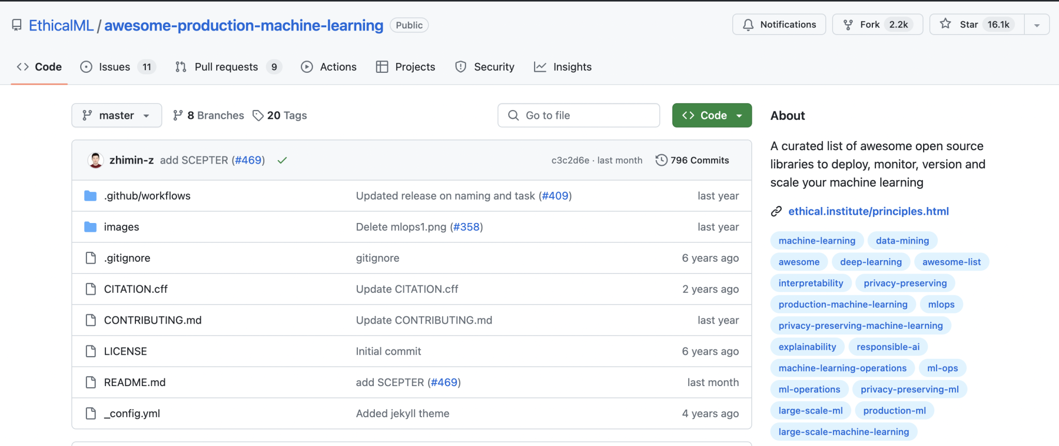Select the responsible-ai topic tag
This screenshot has width=1059, height=446.
pyautogui.click(x=888, y=347)
